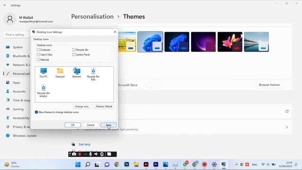Open Illustrator from the taskbar
Viewport: 302px width, 170px height.
coord(146,164)
